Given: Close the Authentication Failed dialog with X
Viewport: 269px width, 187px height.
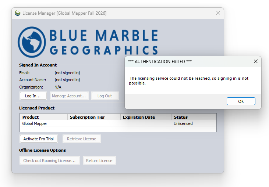Looking at the screenshot, I should tap(256, 61).
